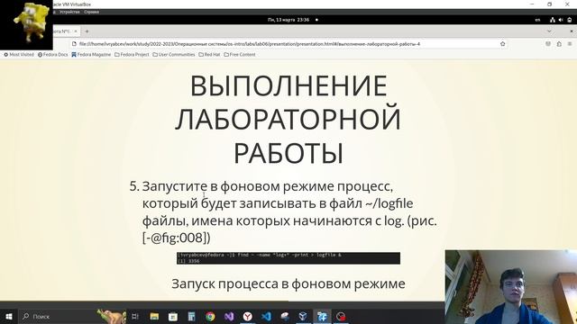Open File Explorer from the taskbar

coord(154,316)
